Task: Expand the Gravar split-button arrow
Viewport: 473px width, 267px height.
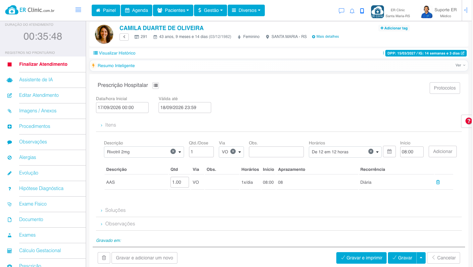Action: [x=421, y=258]
